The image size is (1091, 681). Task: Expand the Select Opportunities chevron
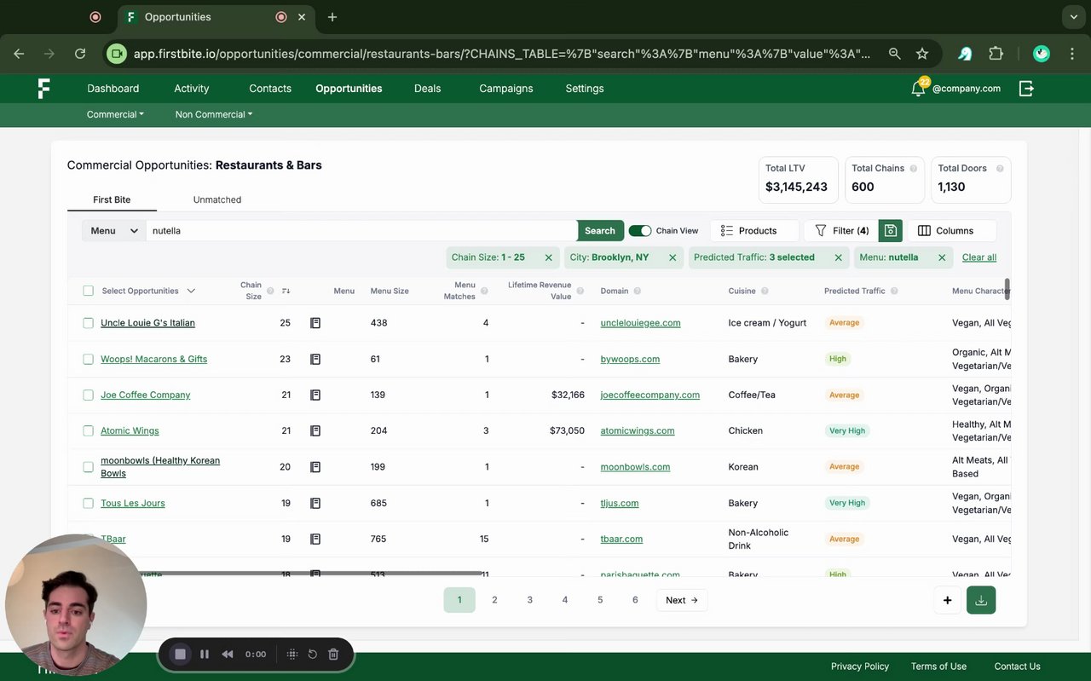coord(191,291)
